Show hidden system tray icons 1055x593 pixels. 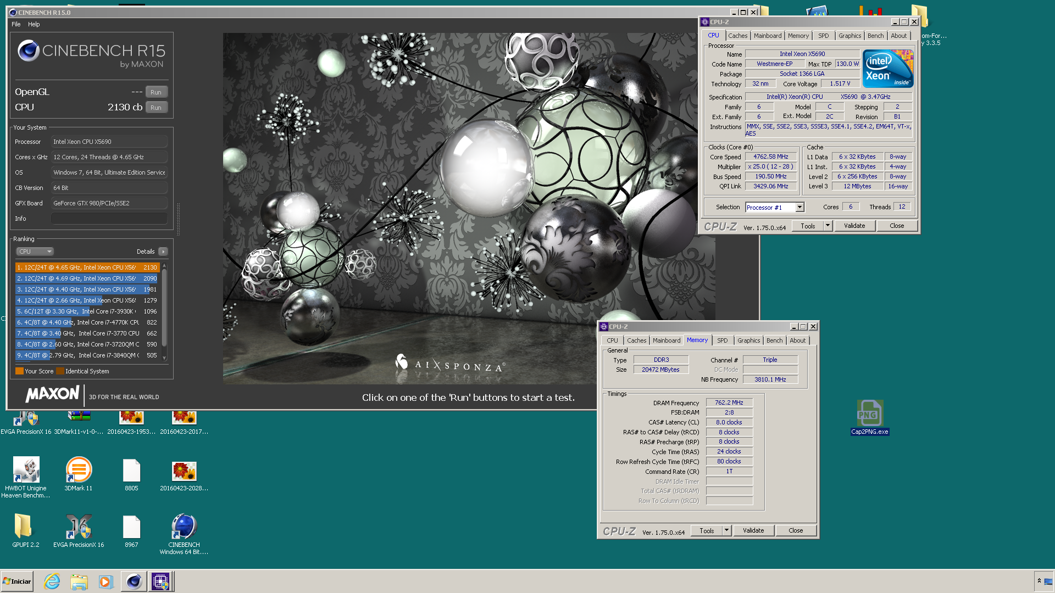tap(1039, 581)
